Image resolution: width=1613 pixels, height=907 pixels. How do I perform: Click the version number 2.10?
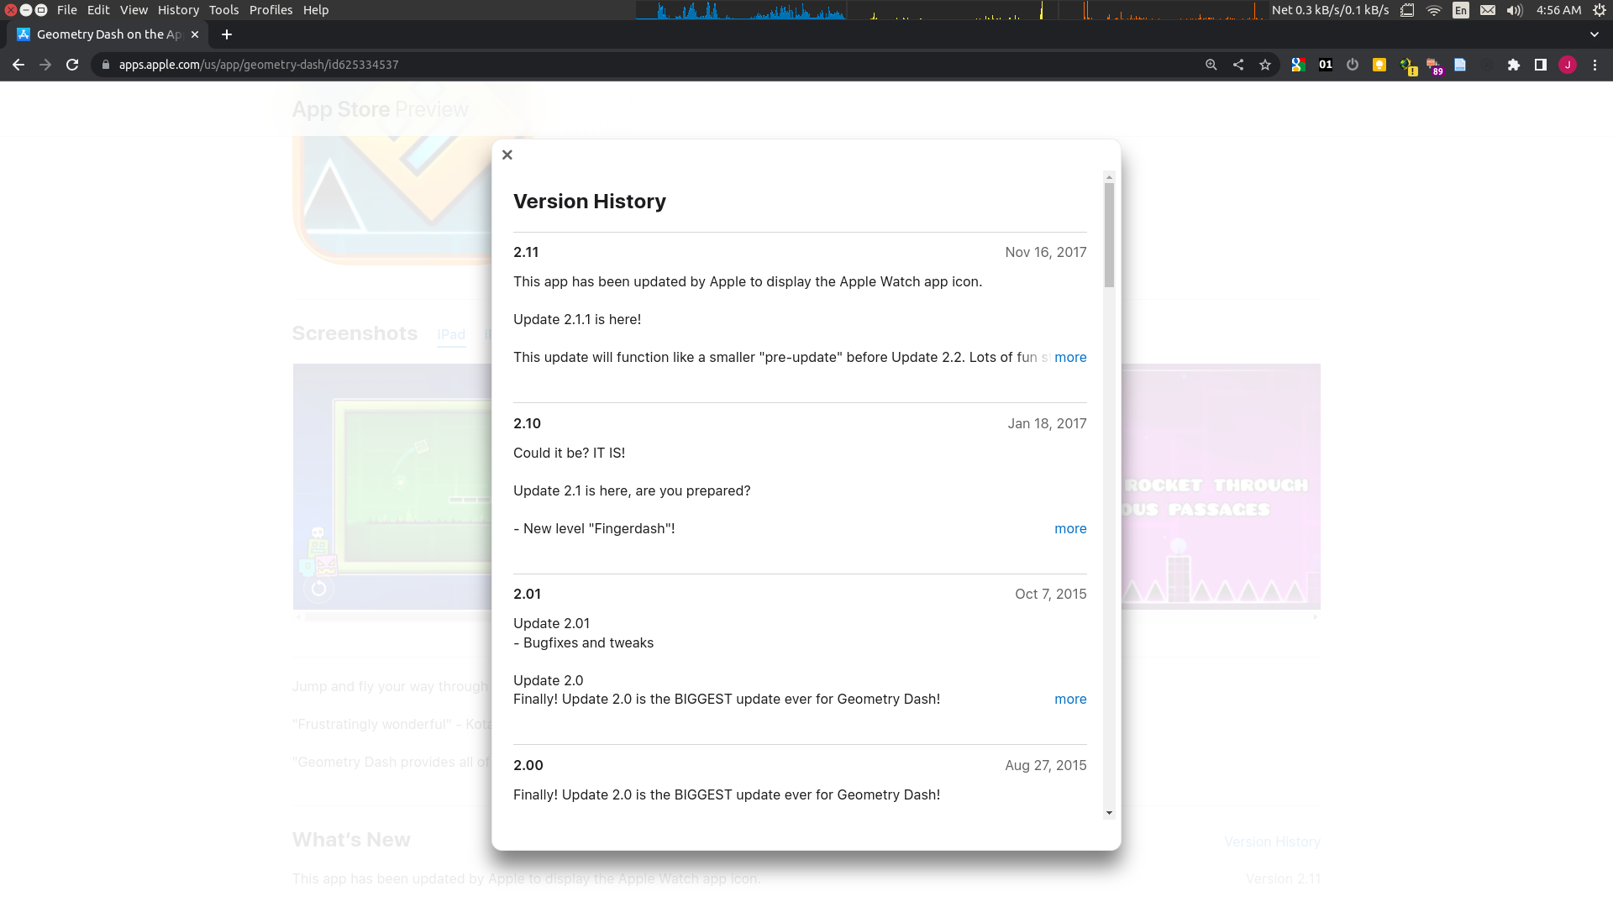pyautogui.click(x=527, y=423)
